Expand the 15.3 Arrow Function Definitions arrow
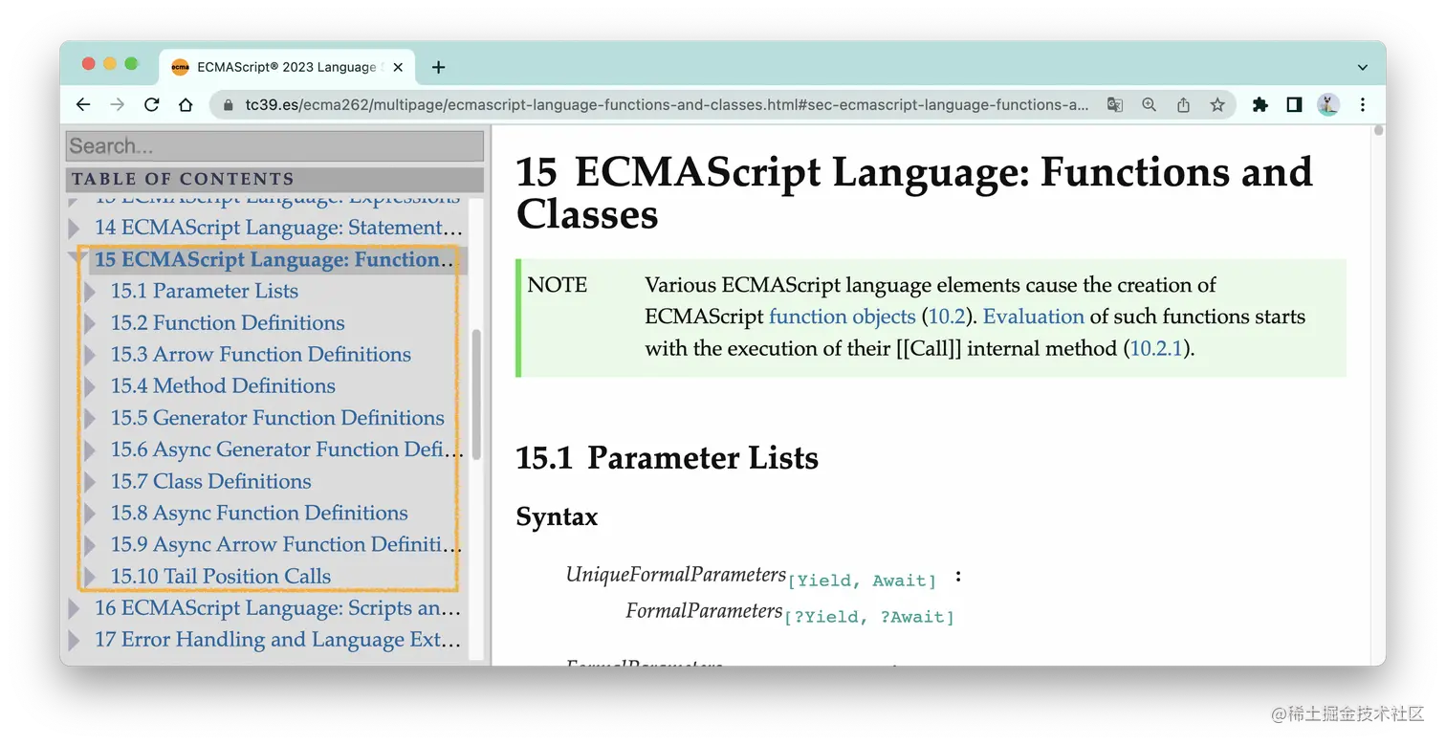Screen dimensions: 1446x745 pos(91,355)
